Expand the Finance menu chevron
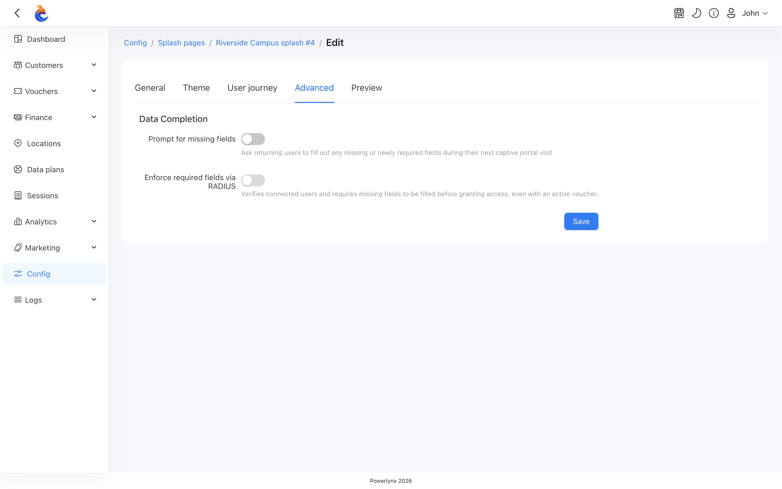Viewport: 782px width, 489px height. 94,117
